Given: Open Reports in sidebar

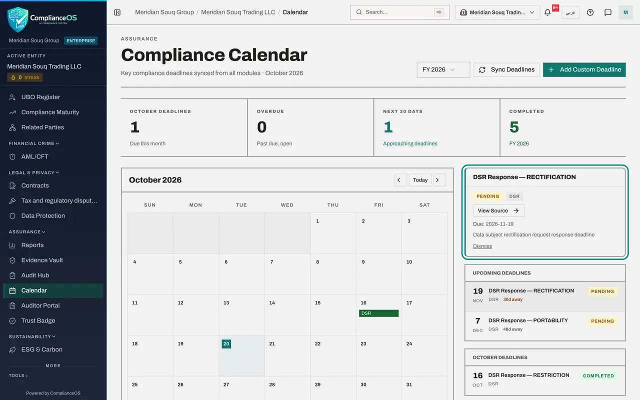Looking at the screenshot, I should click(53, 245).
